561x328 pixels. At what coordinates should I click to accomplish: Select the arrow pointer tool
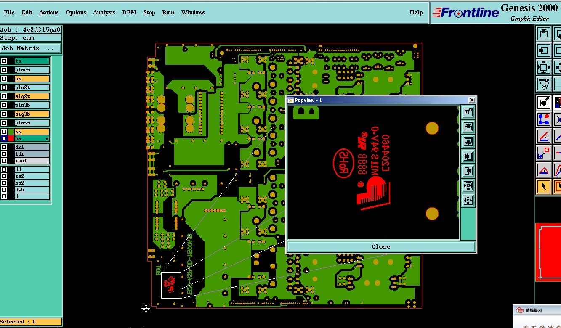pos(544,186)
